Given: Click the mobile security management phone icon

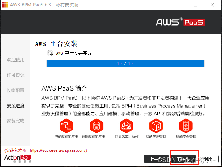Looking at the screenshot, I should click(x=186, y=126).
